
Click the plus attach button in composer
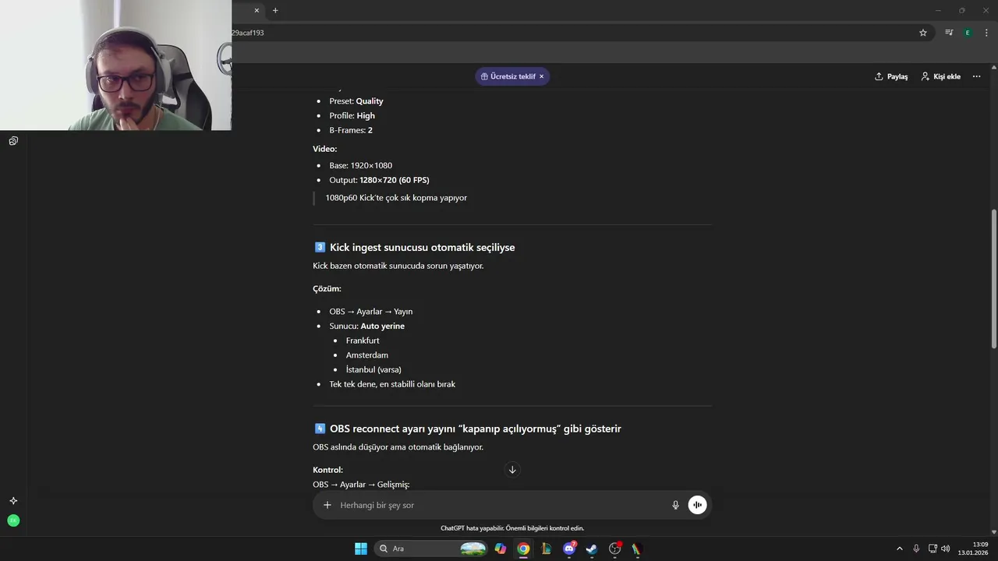pos(327,505)
